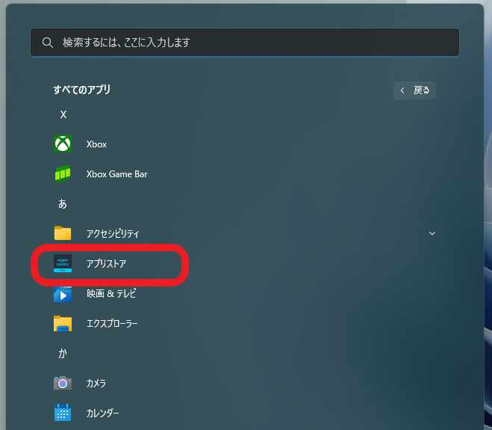Open index from the あ header
This screenshot has width=492, height=430.
point(63,203)
